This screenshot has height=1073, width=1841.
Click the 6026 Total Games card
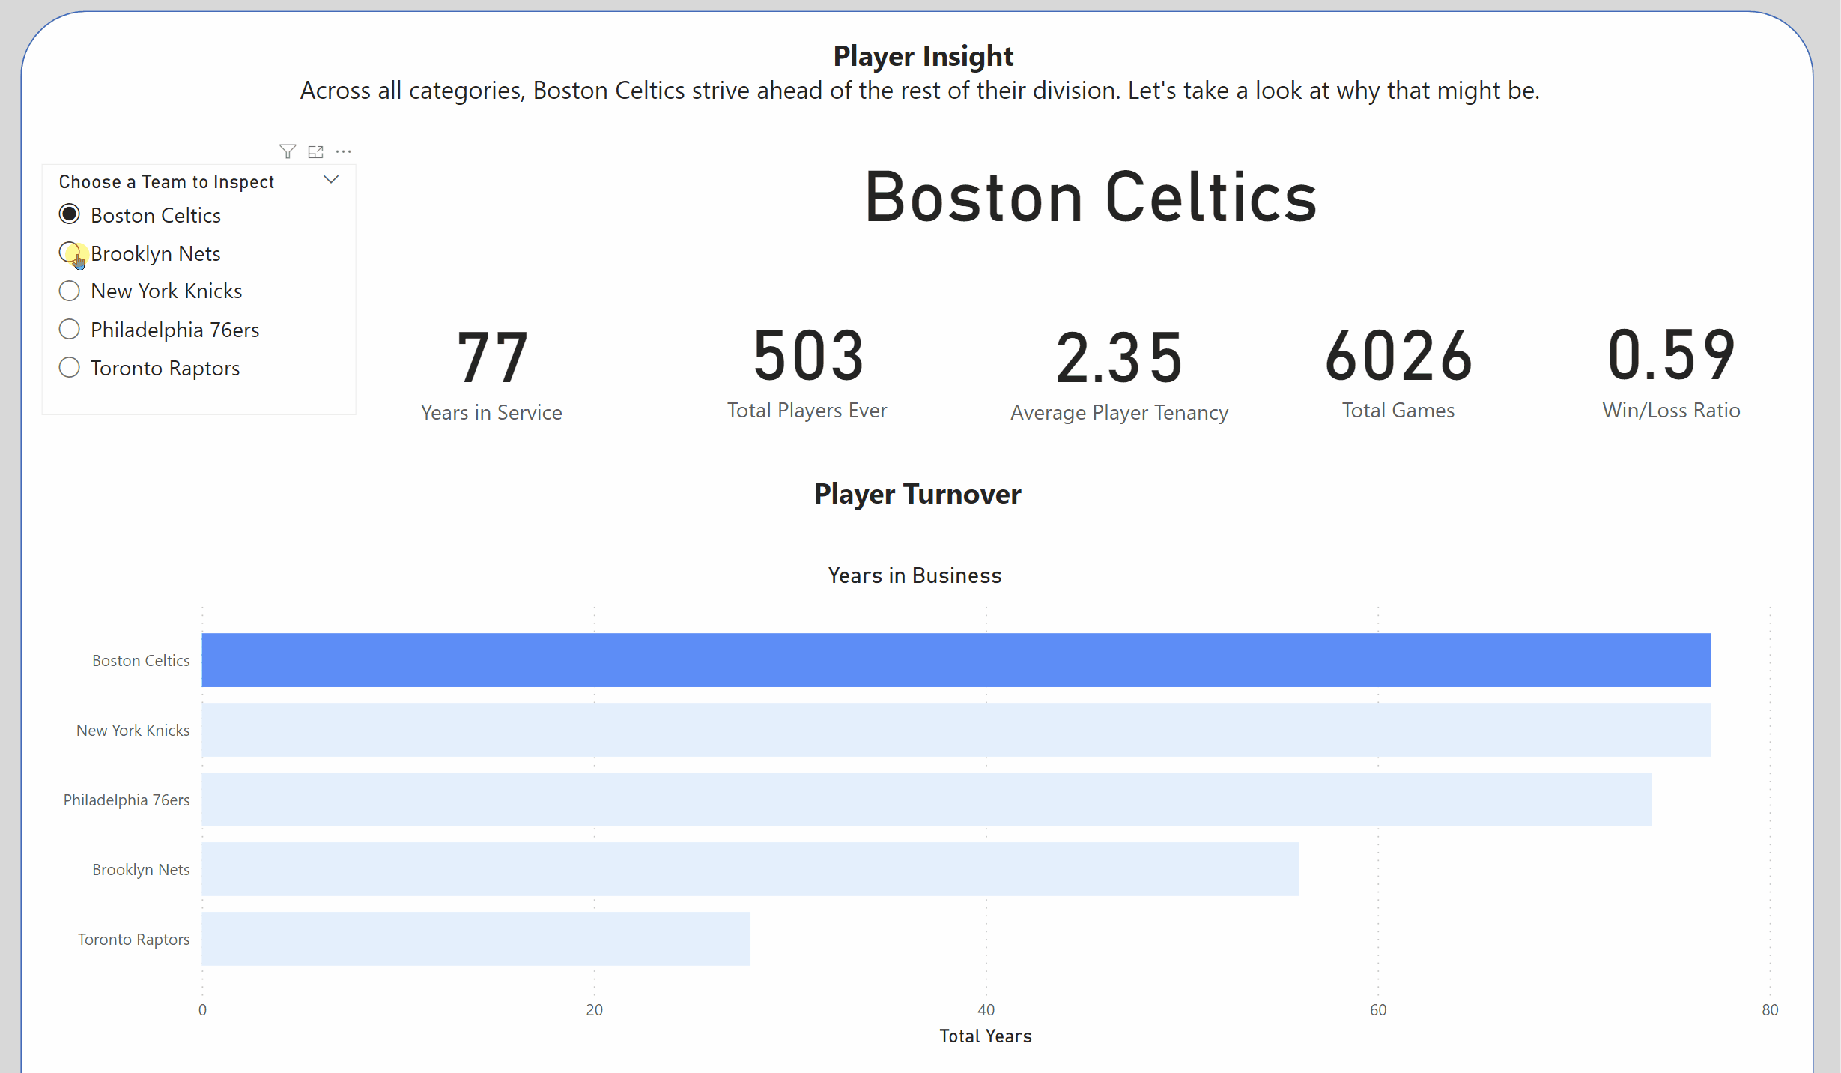(1398, 372)
